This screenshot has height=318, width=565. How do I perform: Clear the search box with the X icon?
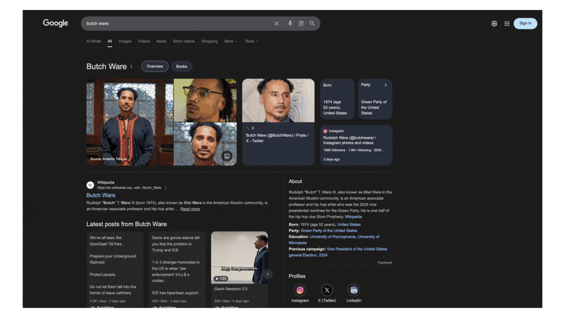[x=277, y=24]
